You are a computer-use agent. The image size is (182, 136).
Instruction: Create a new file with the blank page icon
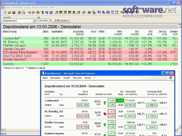5,13
